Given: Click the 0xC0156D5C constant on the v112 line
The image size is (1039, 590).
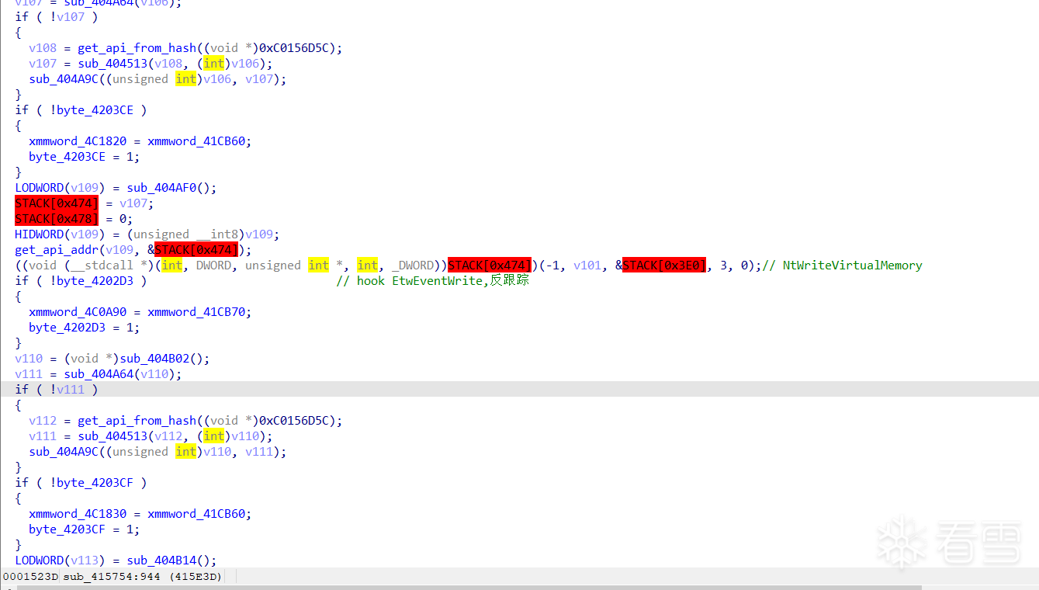Looking at the screenshot, I should pyautogui.click(x=297, y=420).
